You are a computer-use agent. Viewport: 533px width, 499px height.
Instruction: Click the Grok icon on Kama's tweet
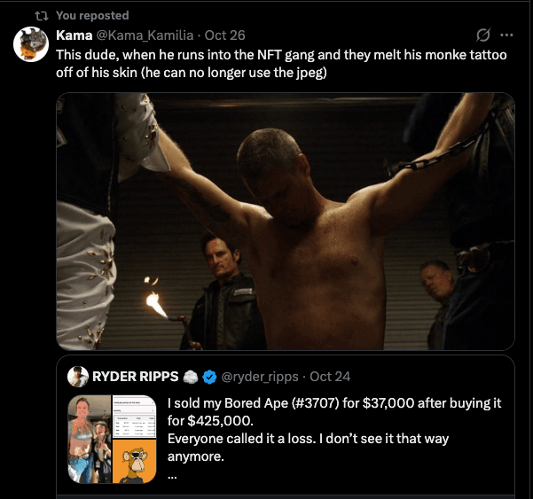483,35
